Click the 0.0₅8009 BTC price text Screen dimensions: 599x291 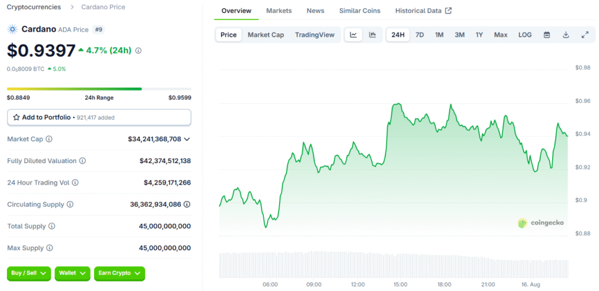[x=26, y=69]
